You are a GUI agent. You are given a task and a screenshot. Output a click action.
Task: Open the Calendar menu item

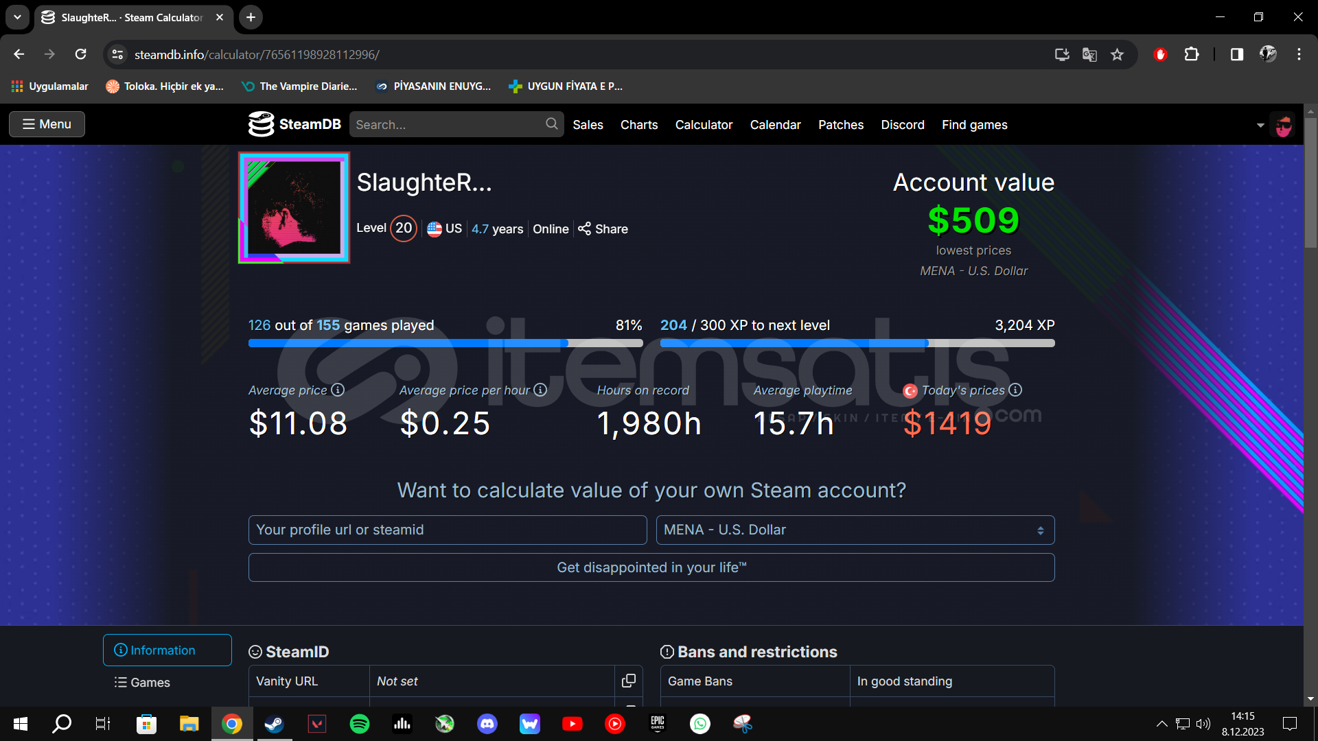(x=775, y=124)
